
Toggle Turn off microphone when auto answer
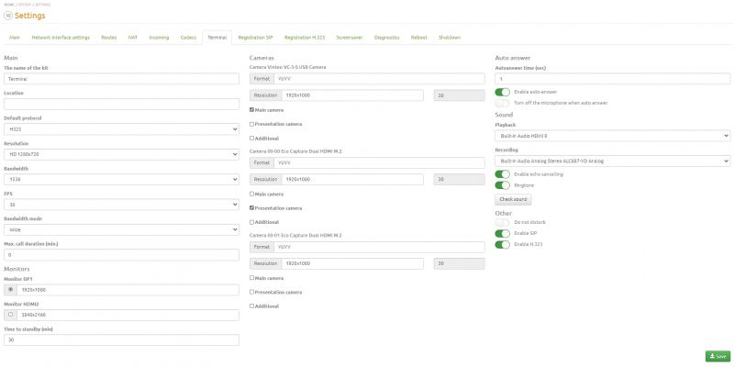pyautogui.click(x=502, y=103)
